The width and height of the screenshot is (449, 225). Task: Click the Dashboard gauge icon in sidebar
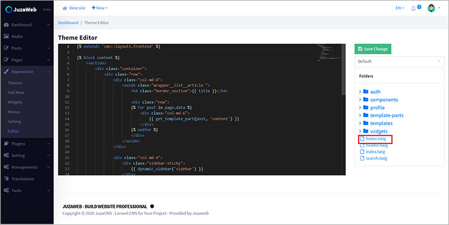pos(6,25)
